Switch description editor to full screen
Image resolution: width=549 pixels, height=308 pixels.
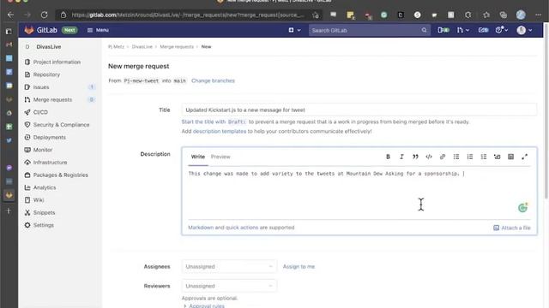524,157
